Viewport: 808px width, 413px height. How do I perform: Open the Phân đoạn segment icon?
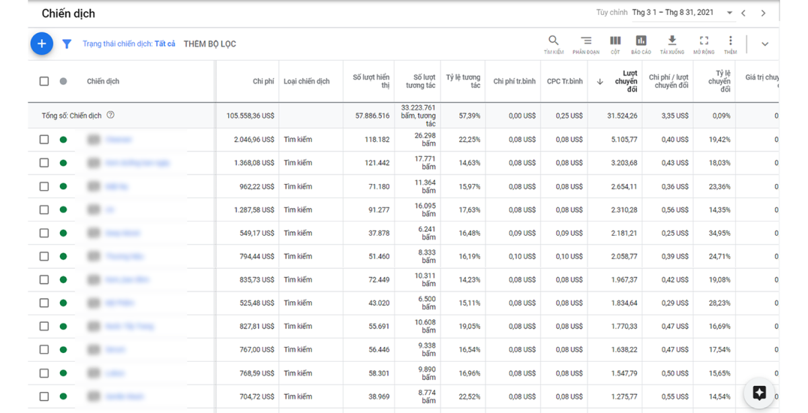point(586,41)
